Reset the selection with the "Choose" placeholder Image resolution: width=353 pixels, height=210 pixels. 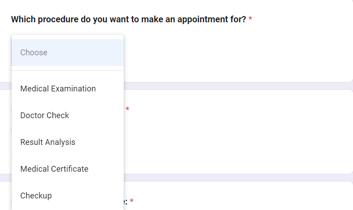coord(34,53)
